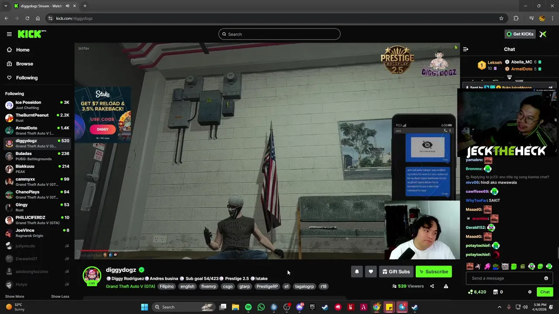This screenshot has width=559, height=314.
Task: Open Ice Poseidon channel
Action: (37, 105)
